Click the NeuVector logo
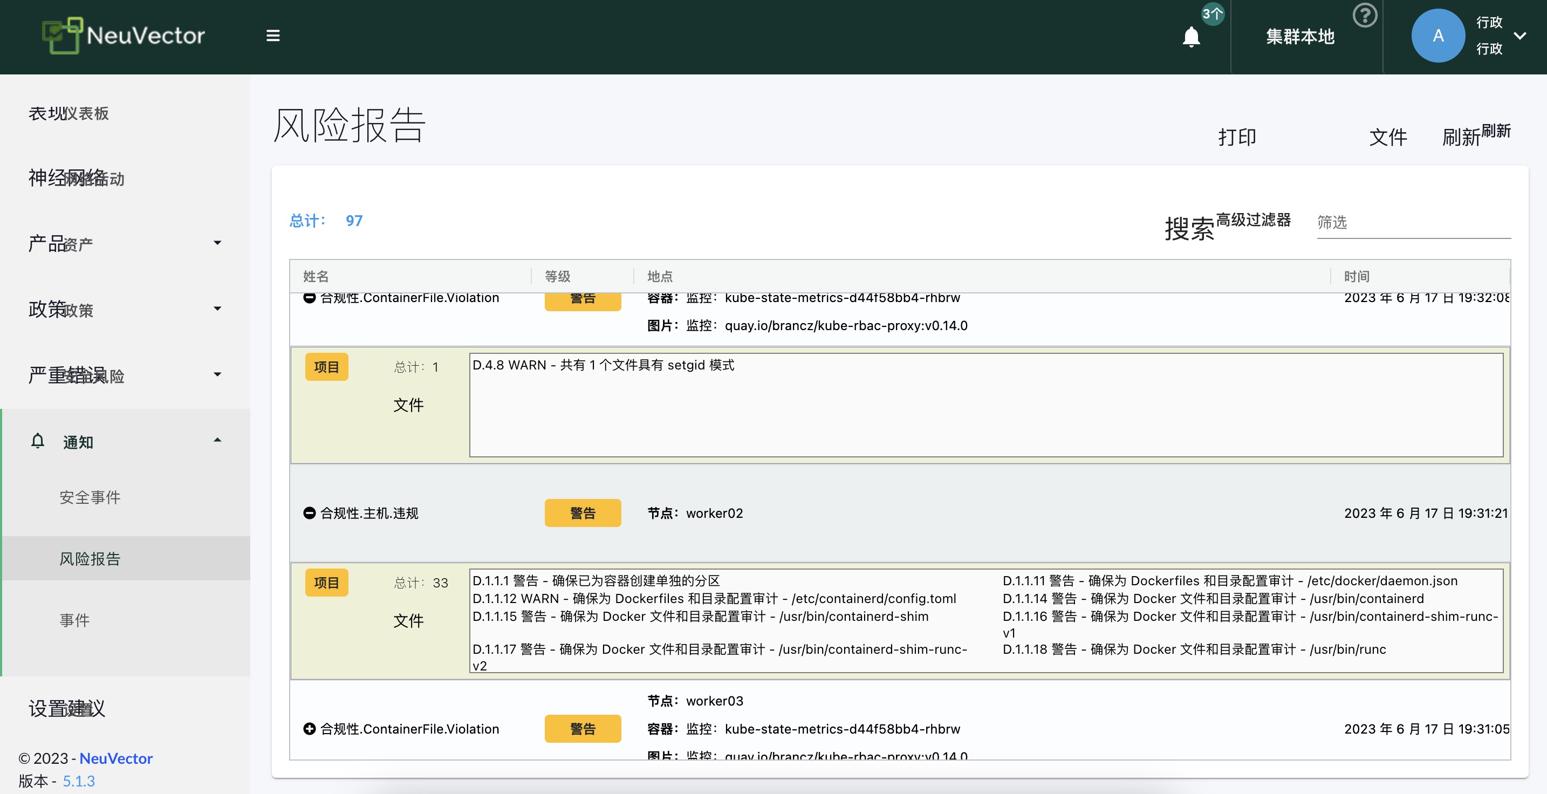Image resolution: width=1547 pixels, height=794 pixels. click(x=123, y=36)
